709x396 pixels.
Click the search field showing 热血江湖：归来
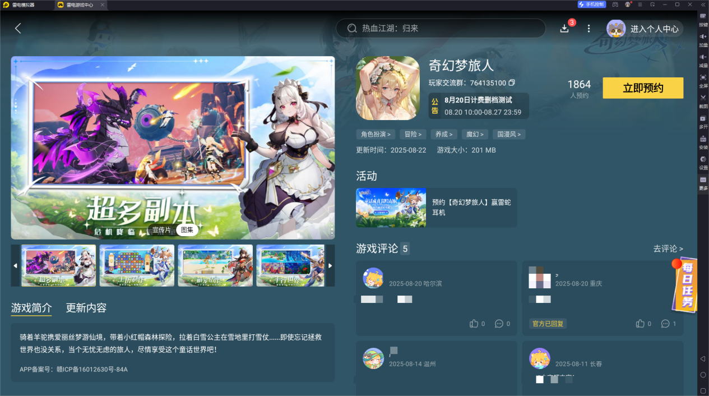441,28
